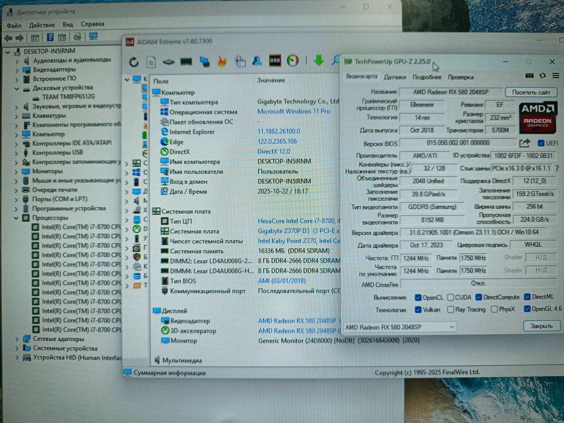Toggle the UEFI checkbox in GPU-Z
The image size is (564, 423).
[540, 143]
